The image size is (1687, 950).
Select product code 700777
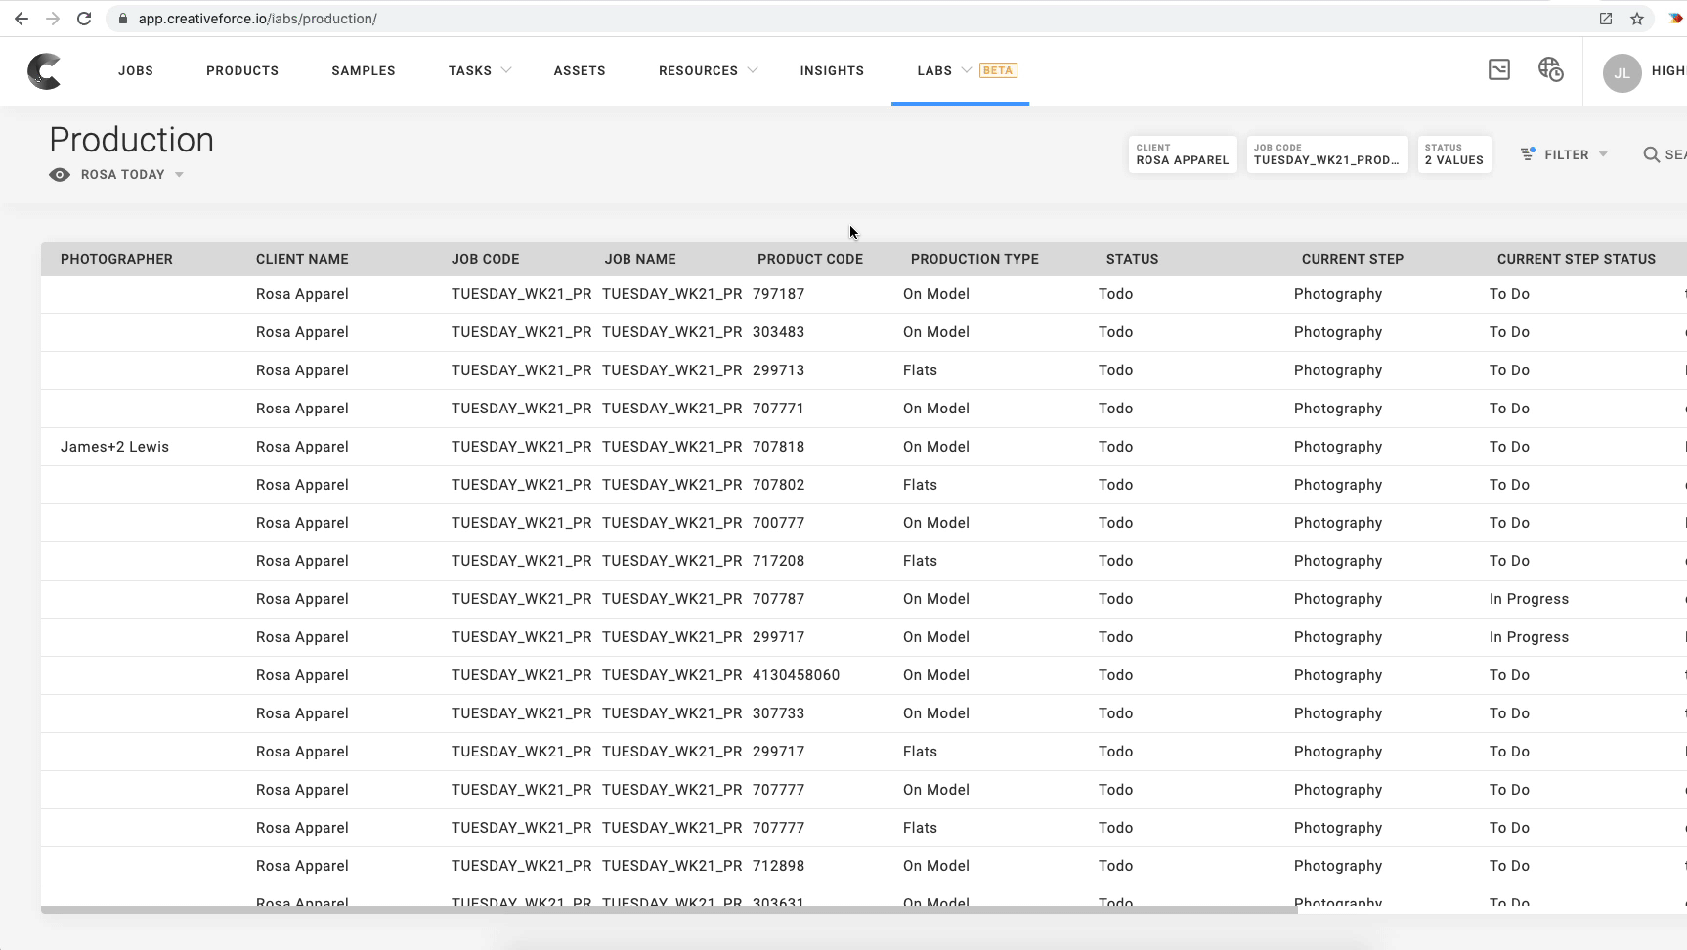point(779,523)
